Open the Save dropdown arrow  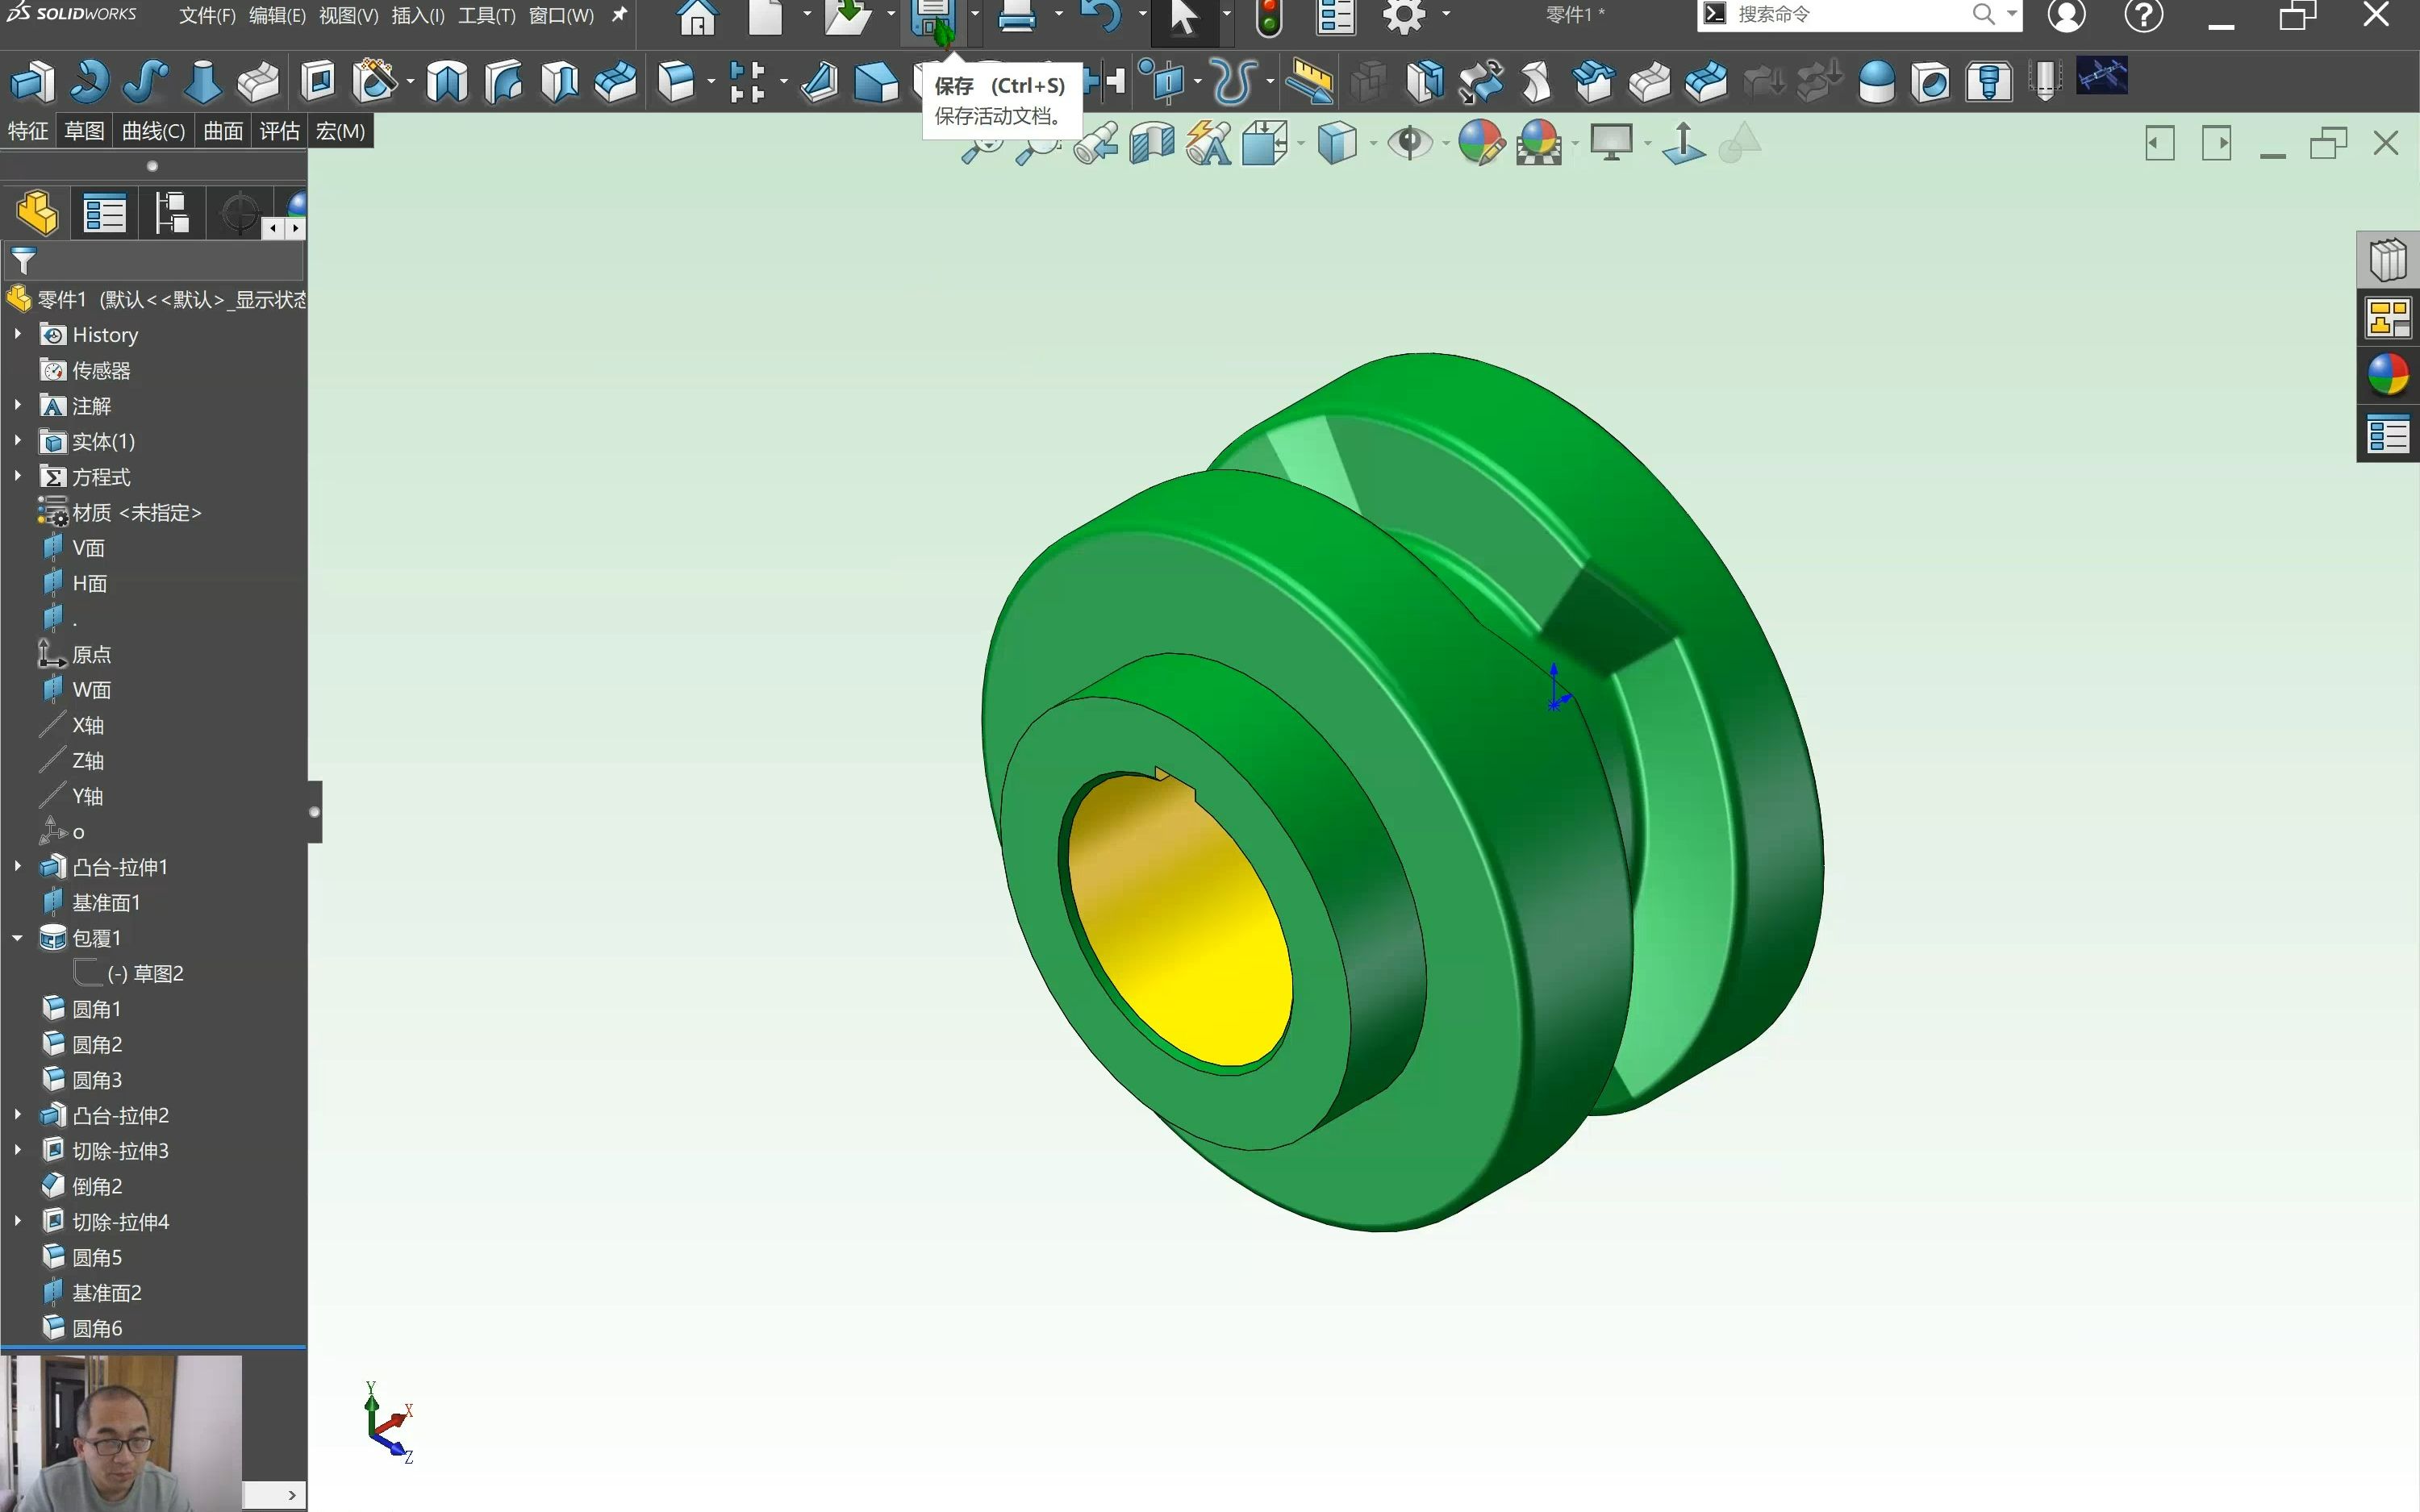(x=974, y=14)
